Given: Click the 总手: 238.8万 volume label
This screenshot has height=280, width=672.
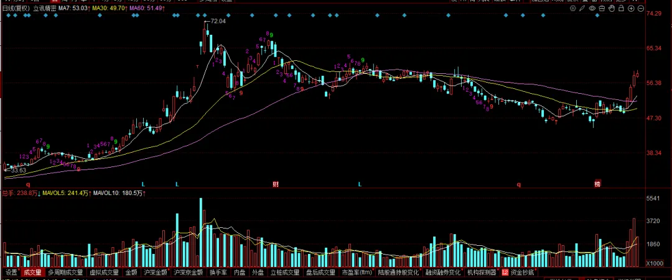Looking at the screenshot, I should tap(21, 193).
